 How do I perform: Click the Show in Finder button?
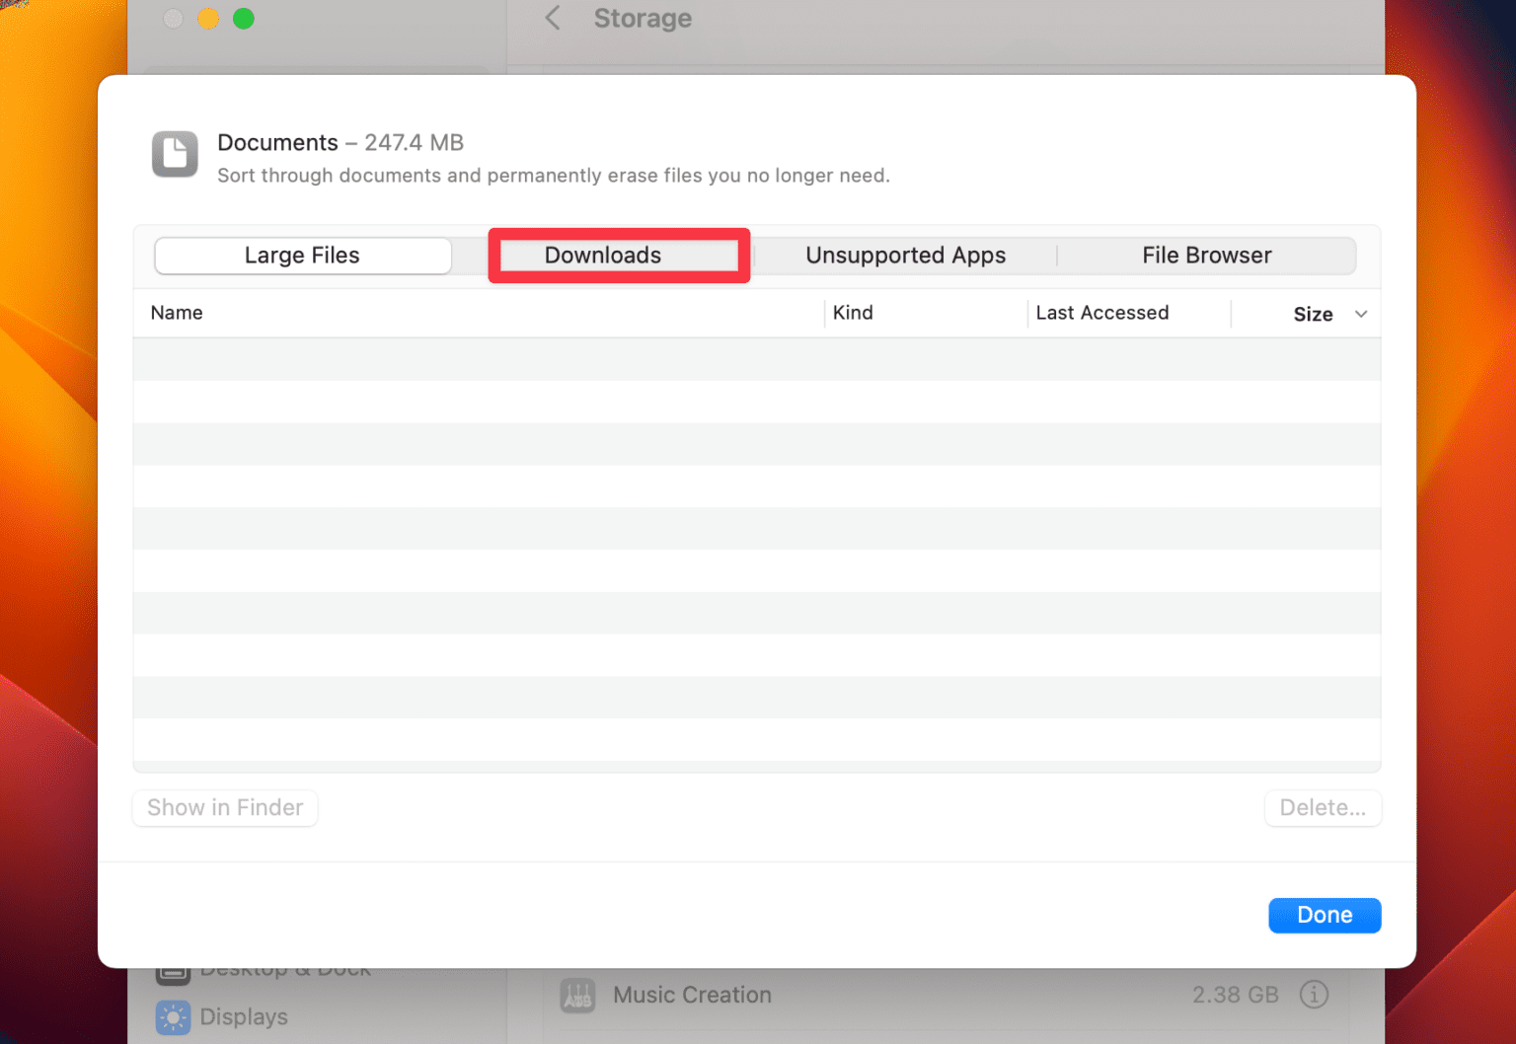(224, 807)
